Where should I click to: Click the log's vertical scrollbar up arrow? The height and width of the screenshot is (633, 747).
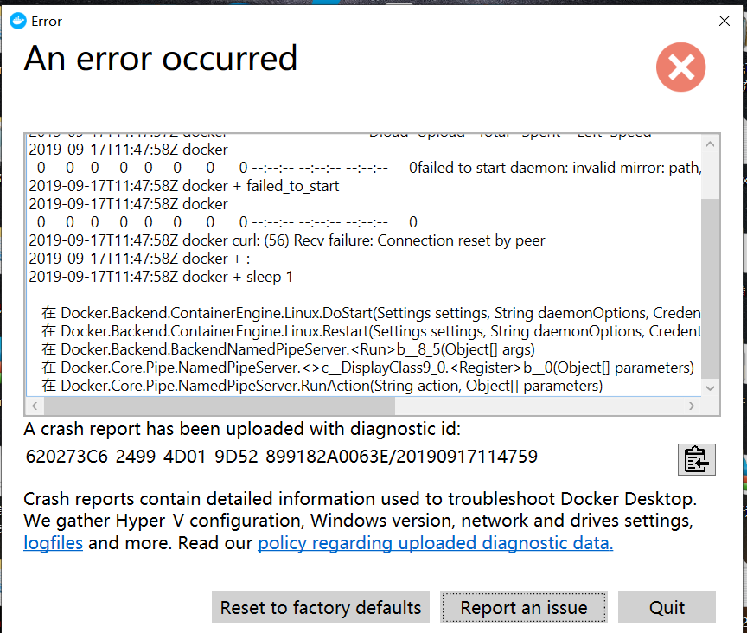(x=710, y=144)
